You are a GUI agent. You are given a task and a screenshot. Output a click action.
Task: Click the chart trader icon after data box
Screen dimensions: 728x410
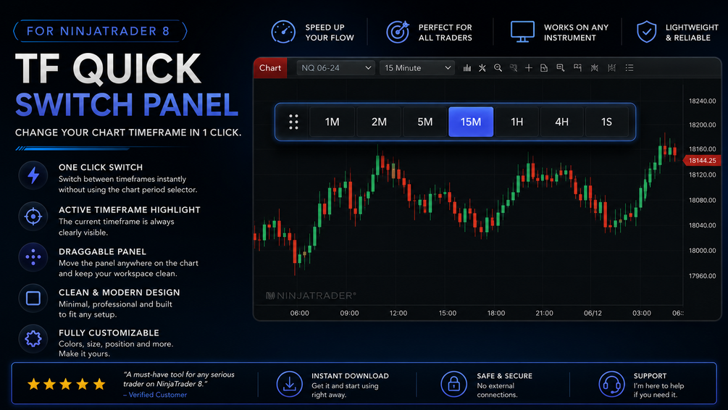[577, 68]
